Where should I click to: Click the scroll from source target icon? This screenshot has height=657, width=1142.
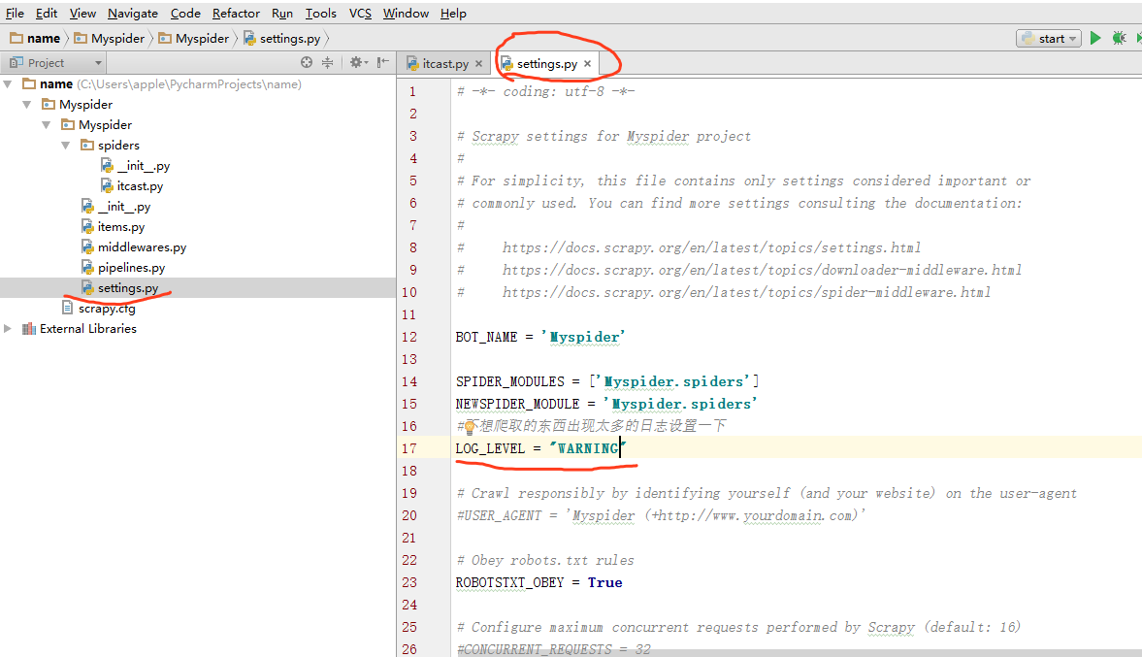[307, 63]
